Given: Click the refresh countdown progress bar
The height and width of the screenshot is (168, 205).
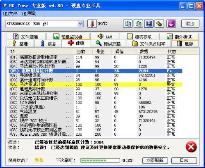Looking at the screenshot, I should click(100, 161).
